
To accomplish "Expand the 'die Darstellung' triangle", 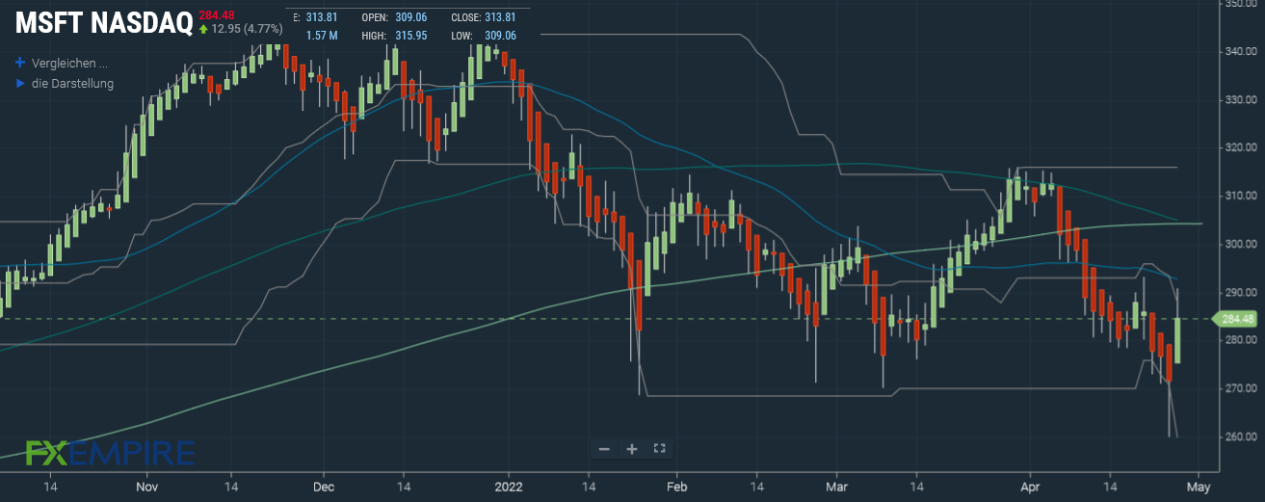I will tap(19, 83).
